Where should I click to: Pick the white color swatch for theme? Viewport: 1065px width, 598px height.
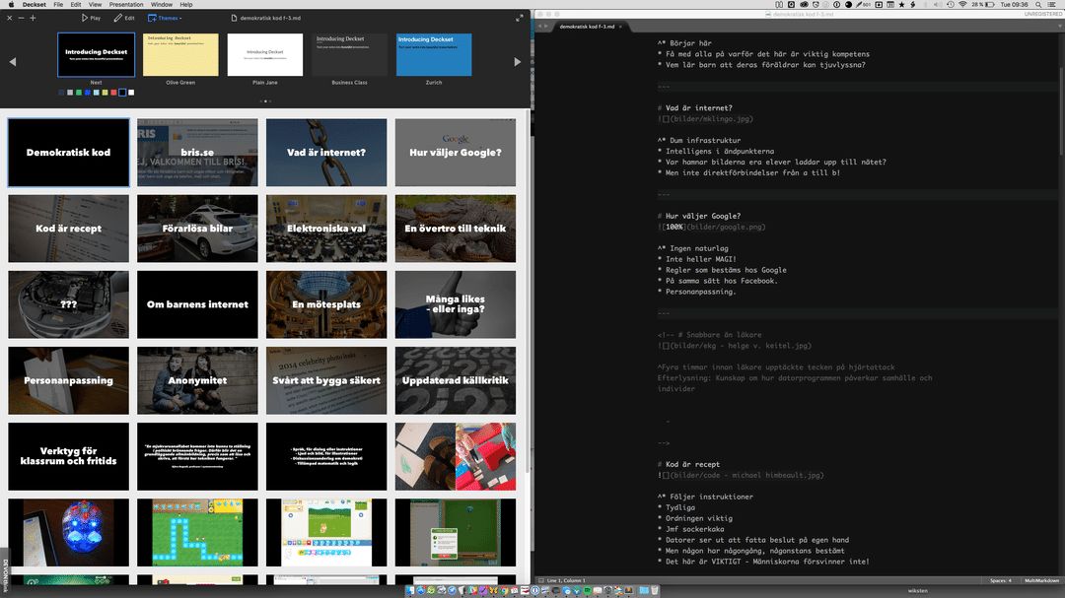(131, 93)
